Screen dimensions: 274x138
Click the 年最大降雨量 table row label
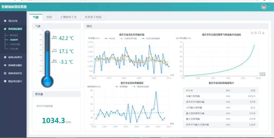click(193, 96)
